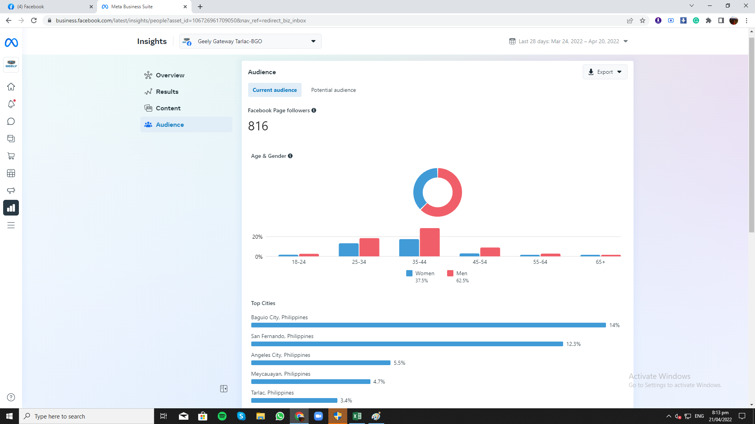Open the Content section
The height and width of the screenshot is (424, 755).
[x=186, y=108]
